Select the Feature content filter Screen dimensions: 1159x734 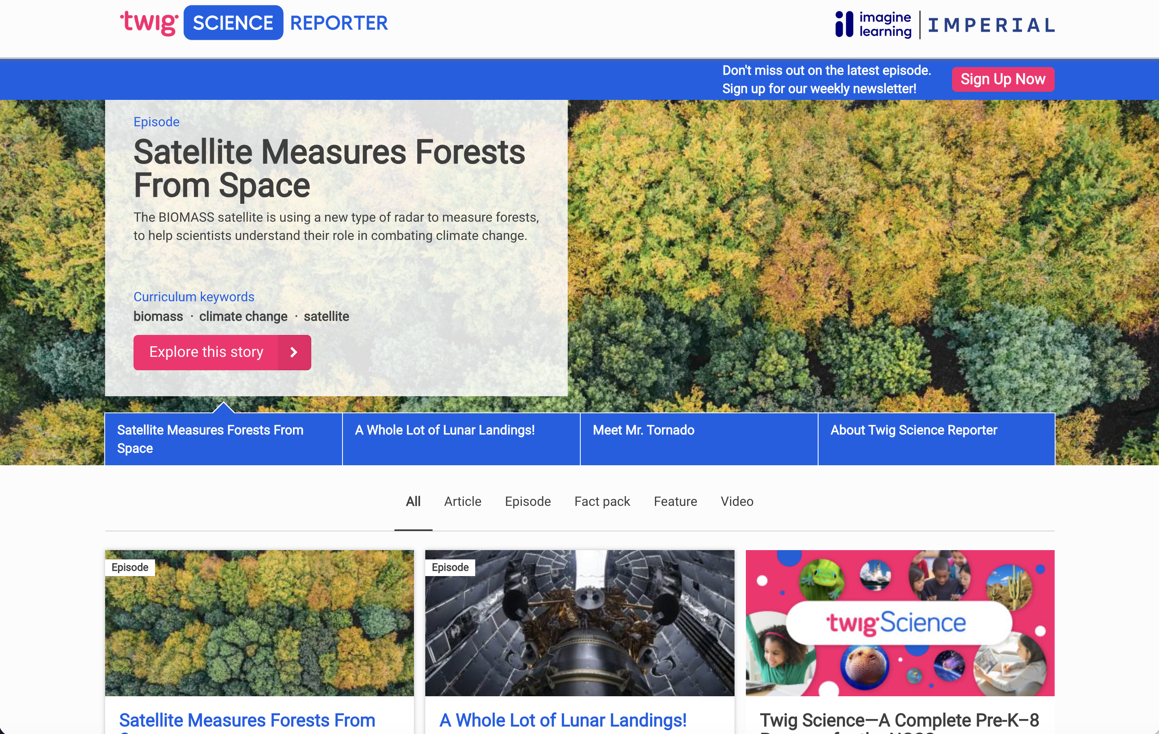point(675,501)
